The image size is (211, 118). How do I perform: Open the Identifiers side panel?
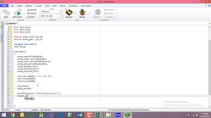coord(2,37)
